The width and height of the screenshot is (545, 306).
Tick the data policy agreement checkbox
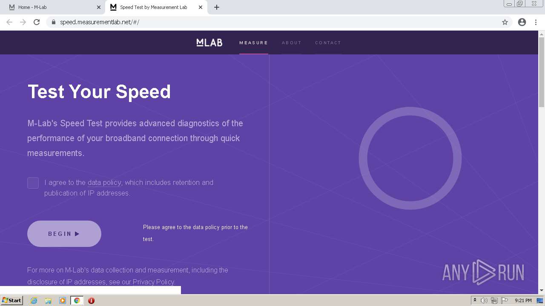[33, 183]
